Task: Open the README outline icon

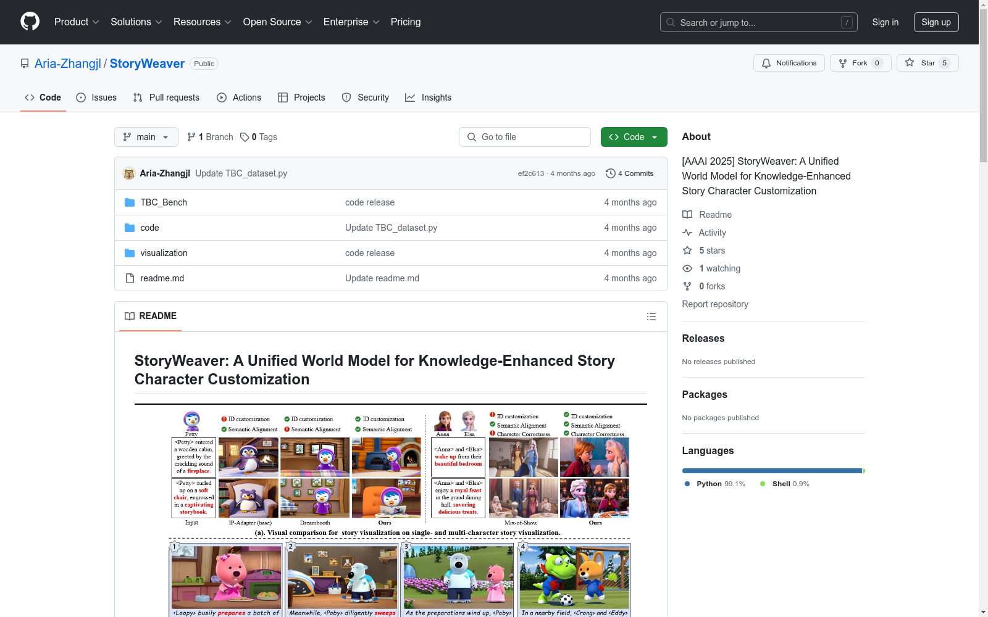Action: point(651,317)
